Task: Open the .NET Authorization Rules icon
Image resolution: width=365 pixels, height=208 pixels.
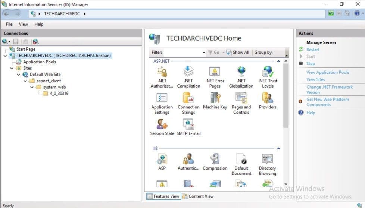Action: point(162,77)
